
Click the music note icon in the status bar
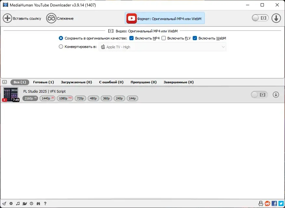click(x=18, y=203)
